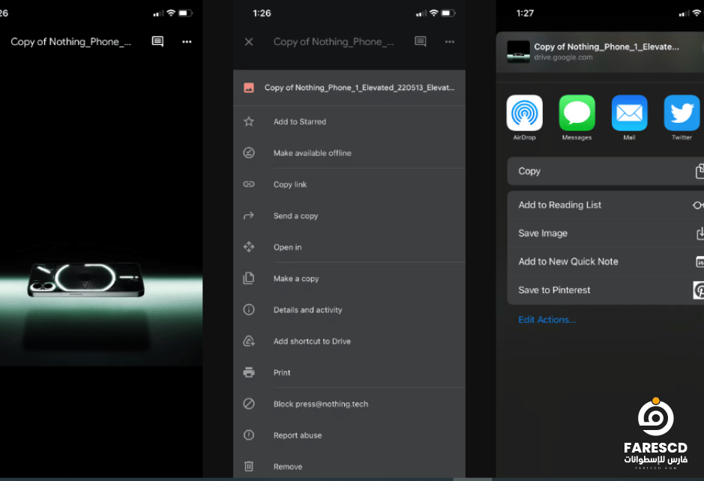Screen dimensions: 704x481
Task: Open the Edit Actions... link
Action: (x=547, y=319)
